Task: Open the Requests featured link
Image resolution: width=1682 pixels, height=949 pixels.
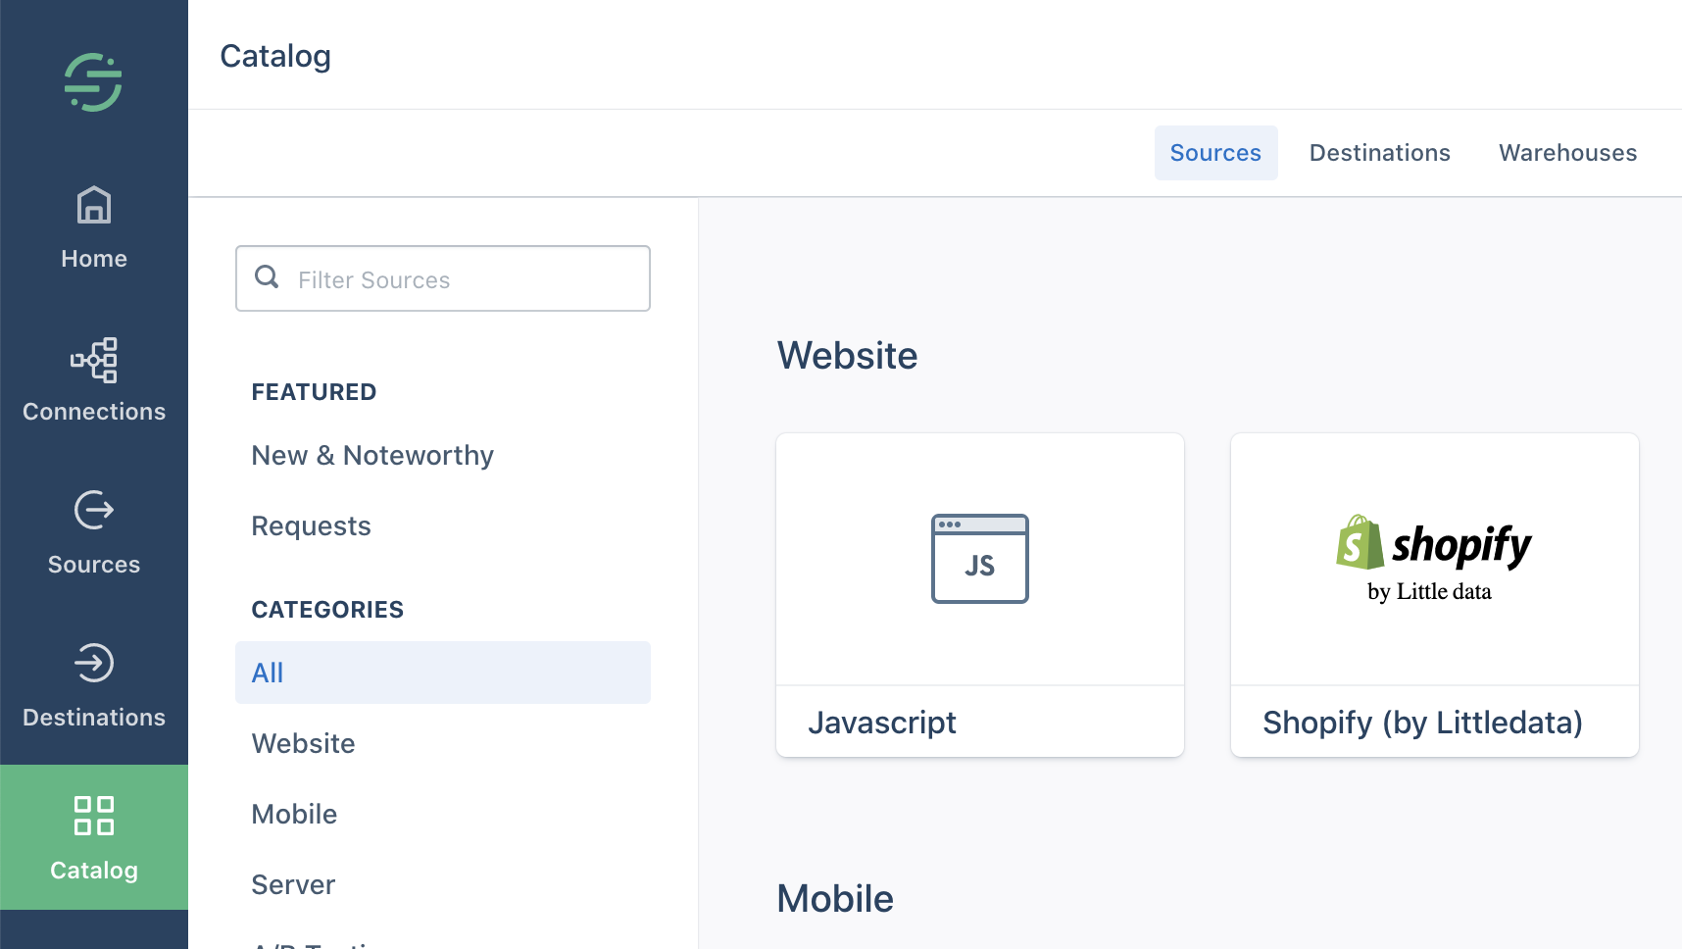Action: [311, 526]
